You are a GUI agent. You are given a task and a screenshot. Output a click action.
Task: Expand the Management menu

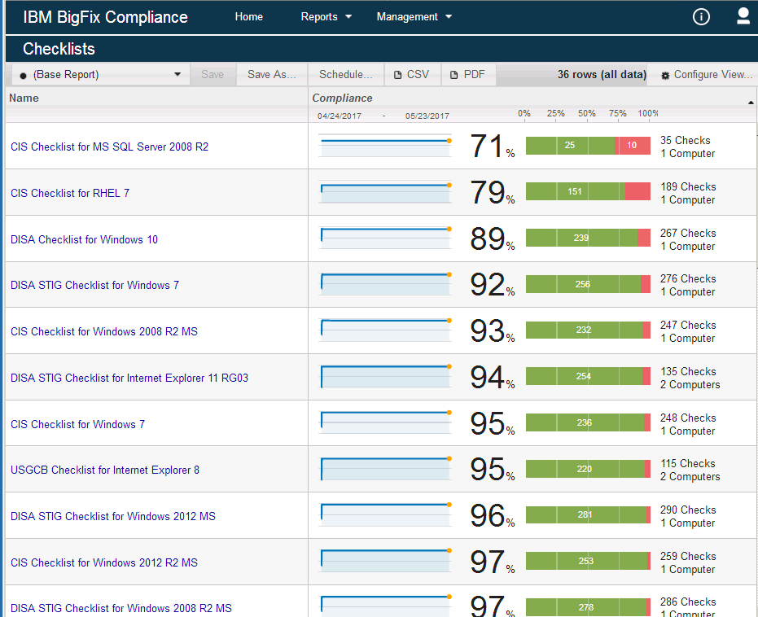(414, 17)
